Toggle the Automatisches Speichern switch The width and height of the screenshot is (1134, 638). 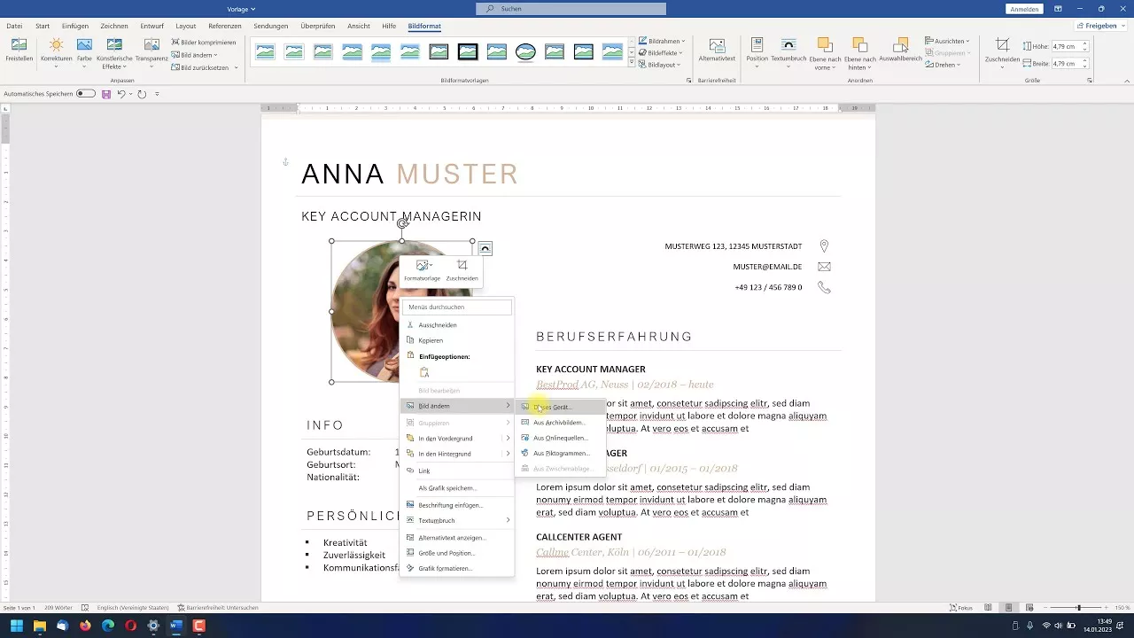[86, 94]
